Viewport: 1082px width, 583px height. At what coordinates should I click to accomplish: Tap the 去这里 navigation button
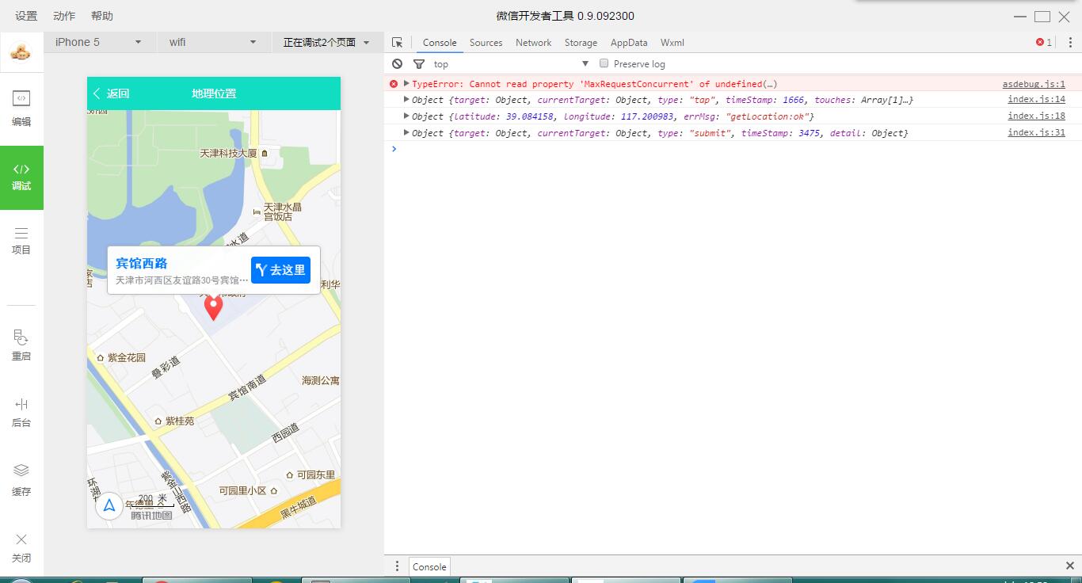[280, 270]
